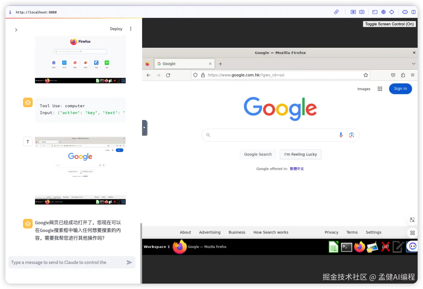Viewport: 423px width, 289px height.
Task: Toggle Screen Control button
Action: click(x=389, y=24)
